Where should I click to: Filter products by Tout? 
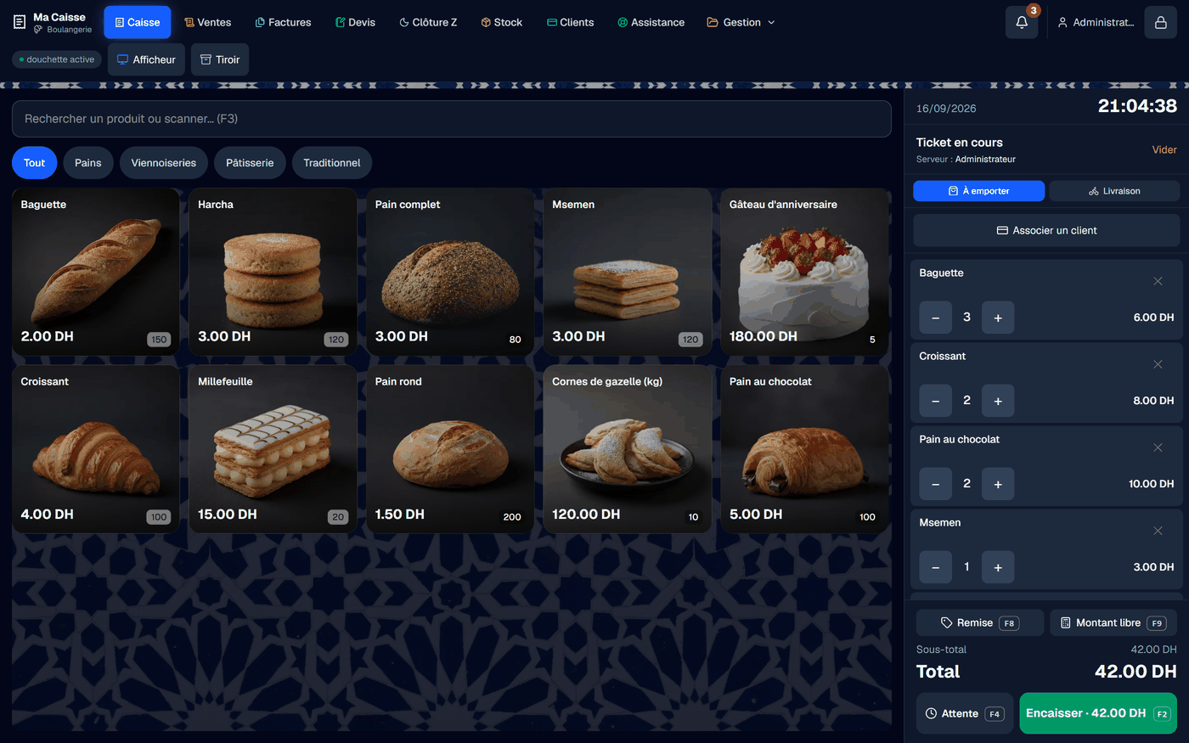coord(35,163)
